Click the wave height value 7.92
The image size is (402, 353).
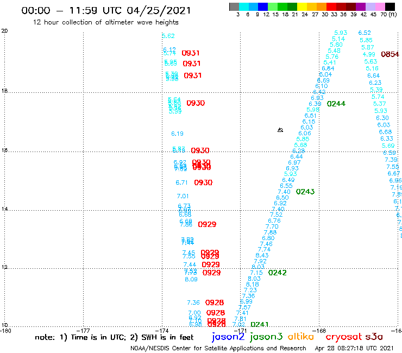click(x=260, y=261)
